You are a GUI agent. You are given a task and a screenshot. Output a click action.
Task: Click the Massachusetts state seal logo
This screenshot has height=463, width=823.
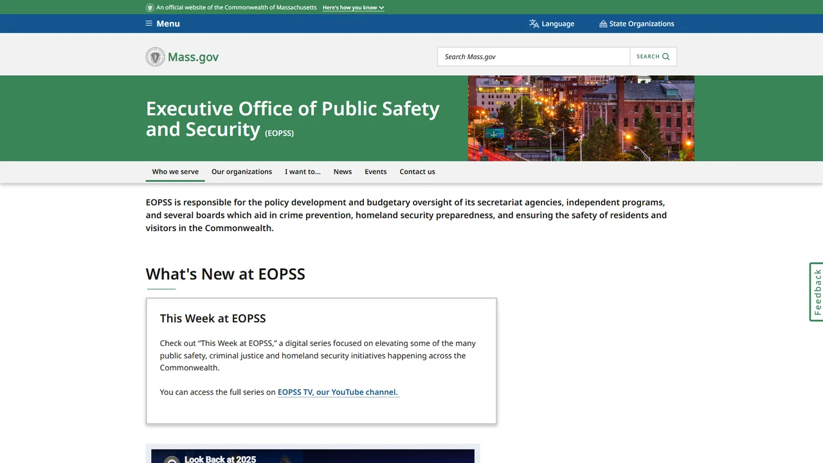point(155,57)
